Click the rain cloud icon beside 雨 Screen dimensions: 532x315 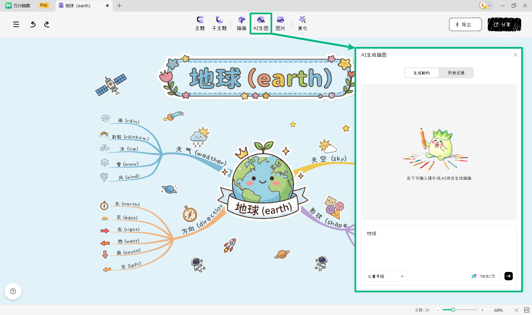[x=105, y=118]
